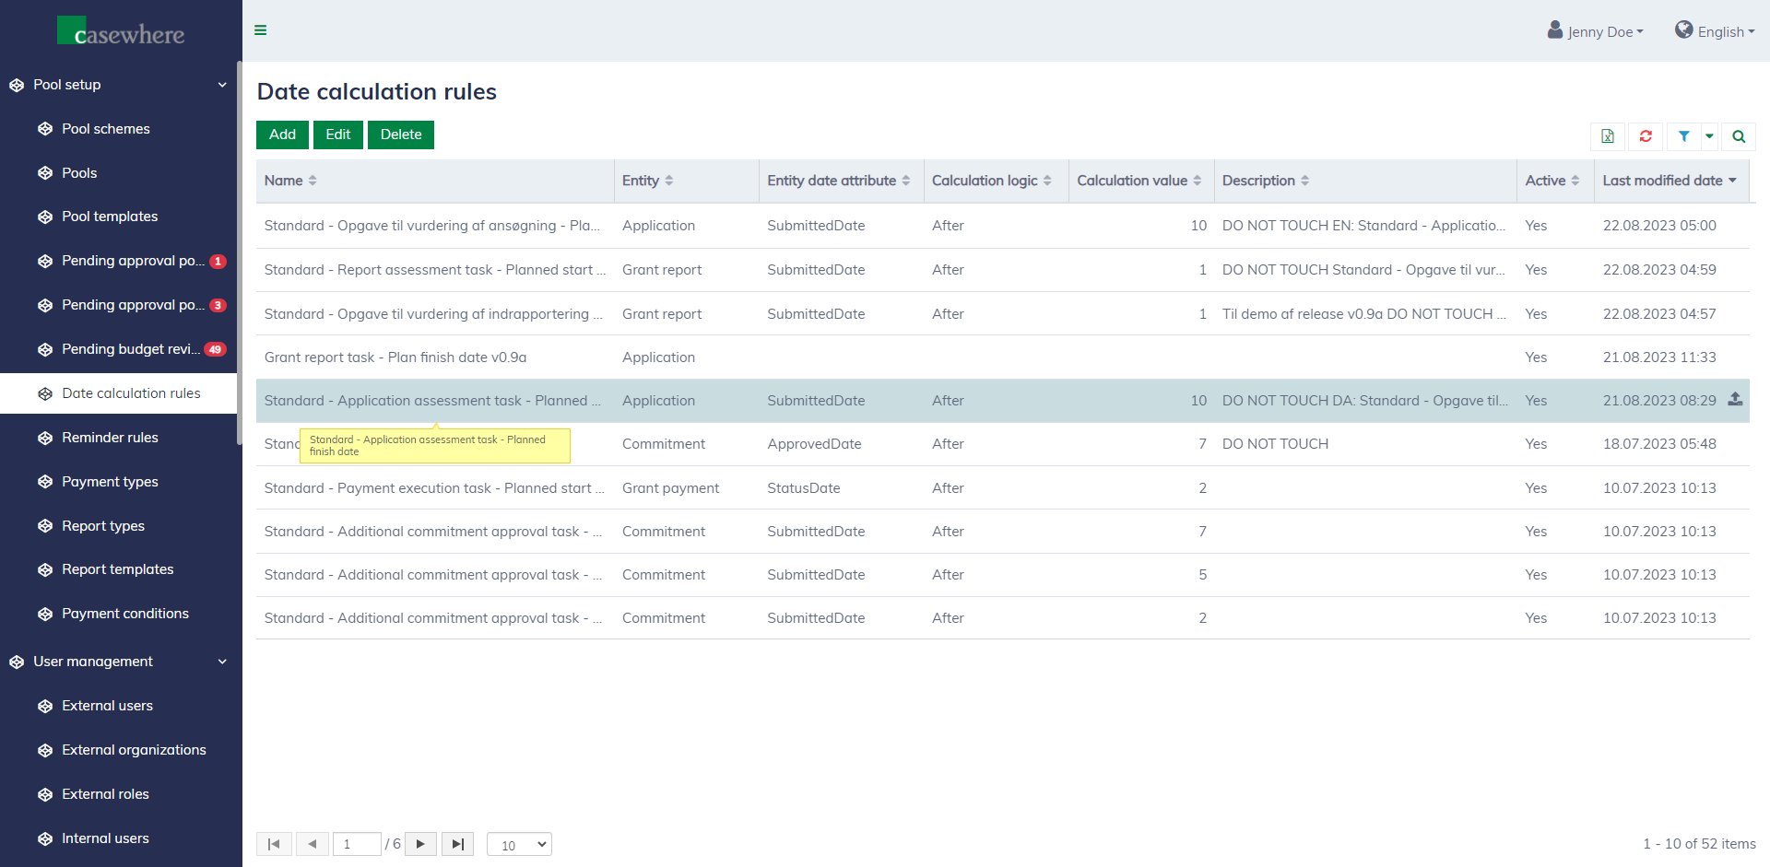Export the table to Excel
The height and width of the screenshot is (867, 1770).
pos(1608,136)
